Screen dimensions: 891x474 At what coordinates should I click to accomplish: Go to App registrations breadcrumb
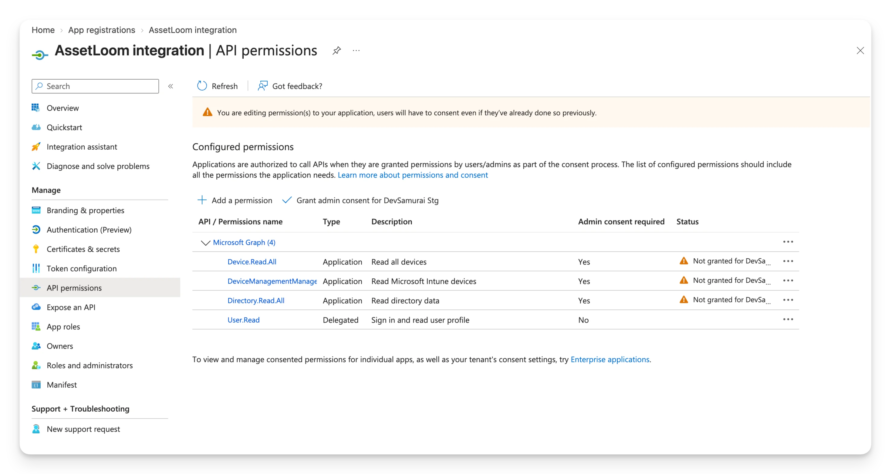(x=102, y=30)
